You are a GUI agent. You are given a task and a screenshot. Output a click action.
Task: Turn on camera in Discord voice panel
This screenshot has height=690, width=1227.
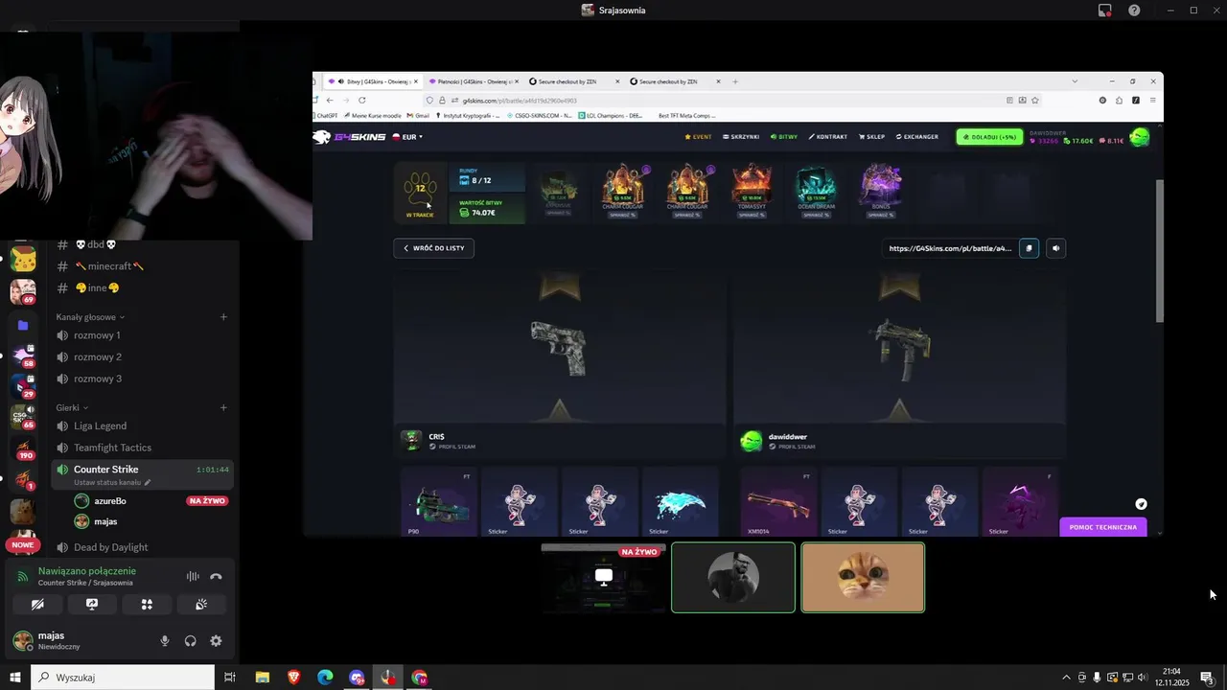point(37,605)
